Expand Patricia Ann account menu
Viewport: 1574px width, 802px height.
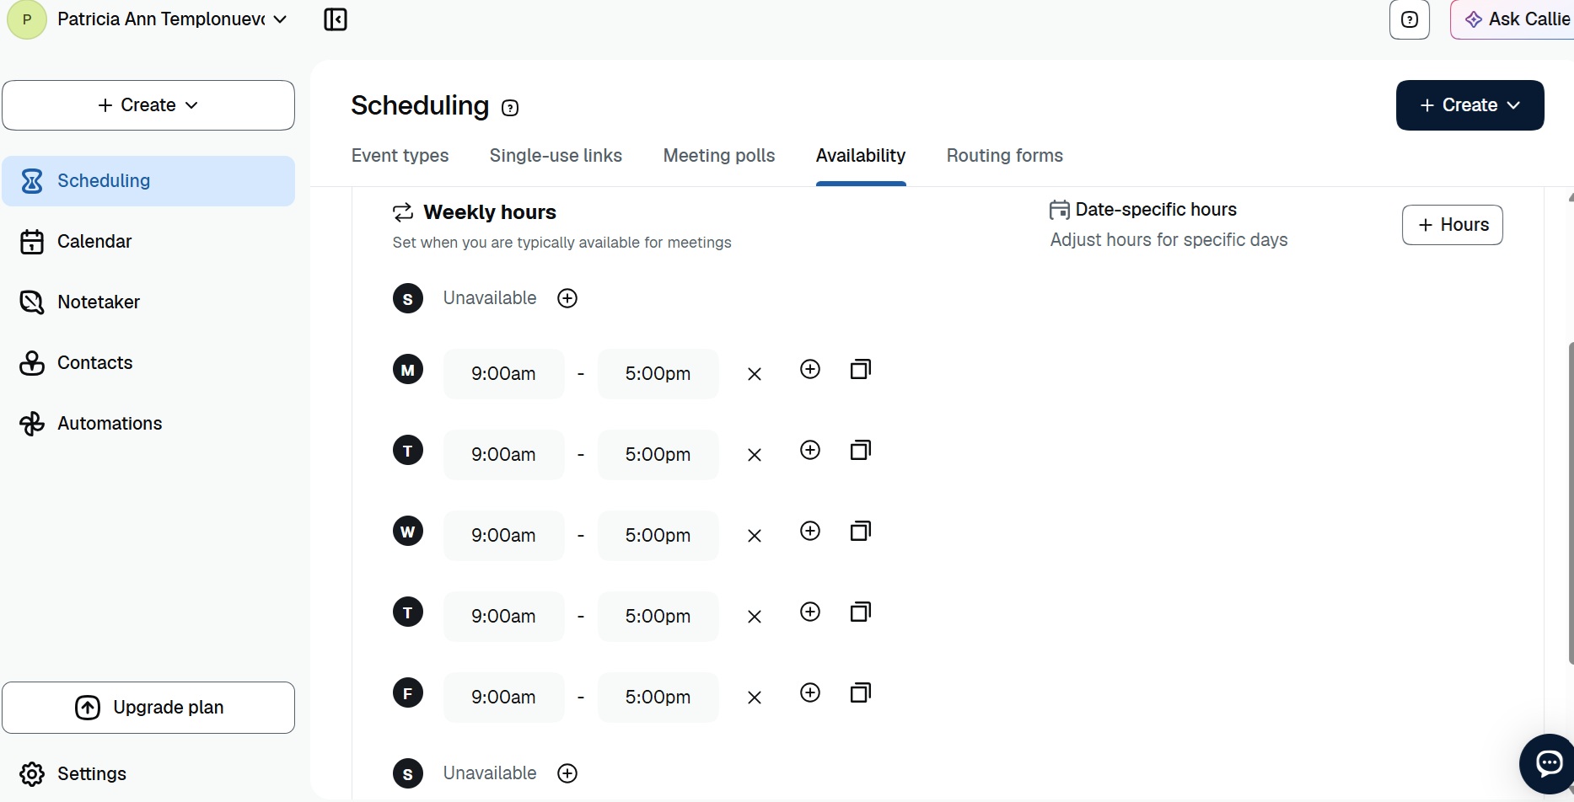[x=148, y=19]
